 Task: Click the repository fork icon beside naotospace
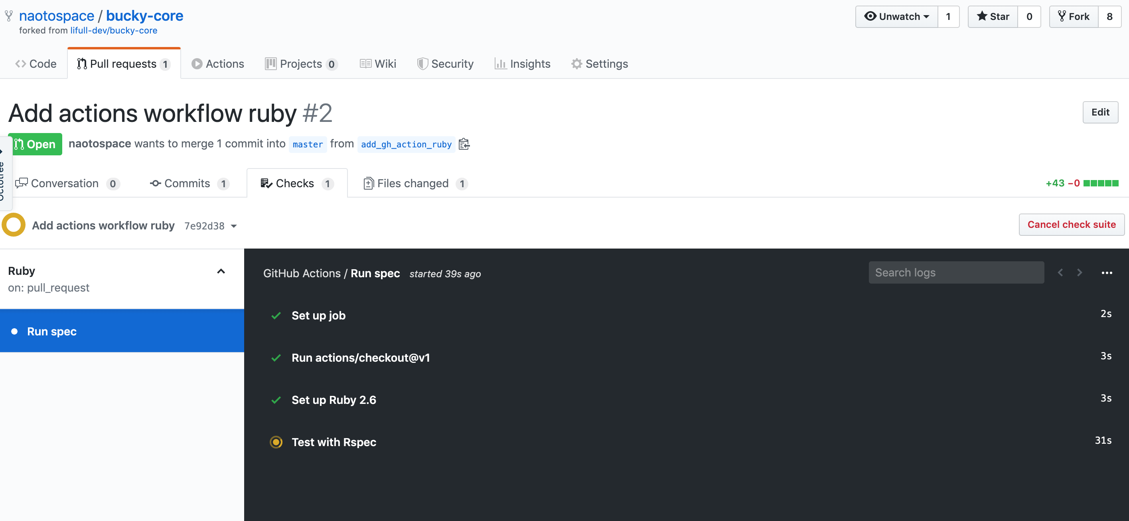point(9,16)
